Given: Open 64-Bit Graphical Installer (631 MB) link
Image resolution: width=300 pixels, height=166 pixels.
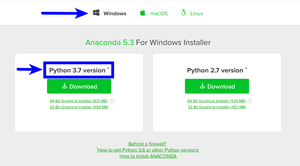Looking at the screenshot, I should tap(79, 101).
